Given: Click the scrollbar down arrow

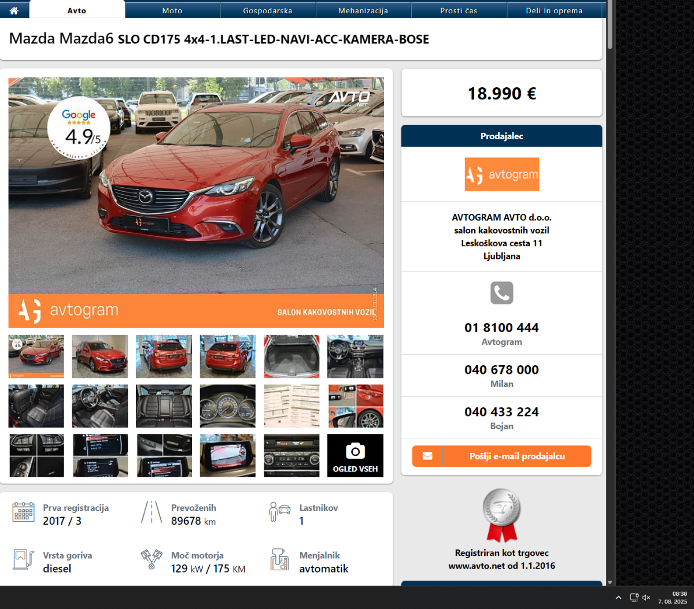Looking at the screenshot, I should (610, 582).
